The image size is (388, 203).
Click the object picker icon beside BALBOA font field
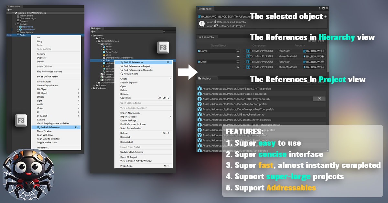coord(325,16)
